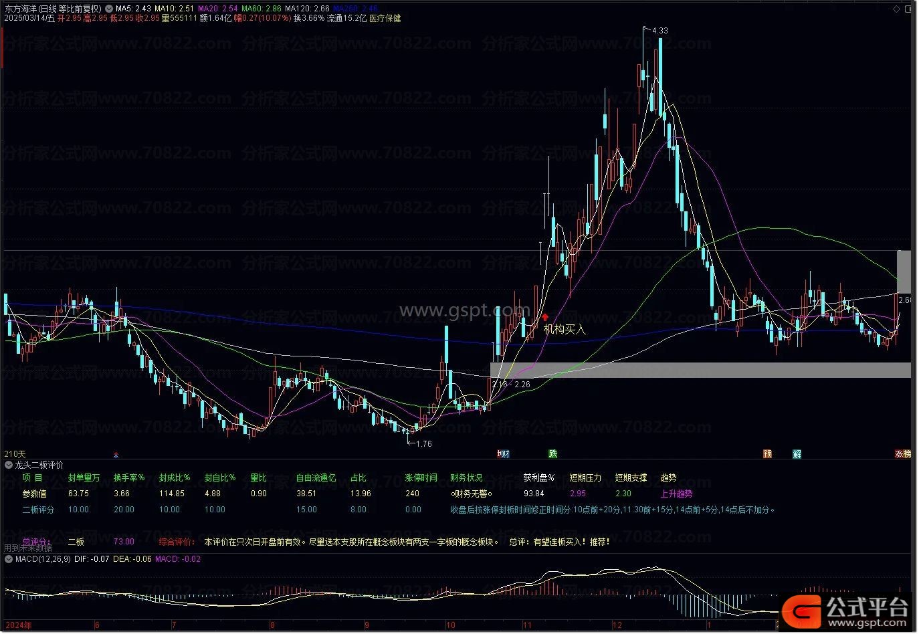Image resolution: width=919 pixels, height=634 pixels.
Task: Click the green 跌 event marker
Action: [x=553, y=454]
